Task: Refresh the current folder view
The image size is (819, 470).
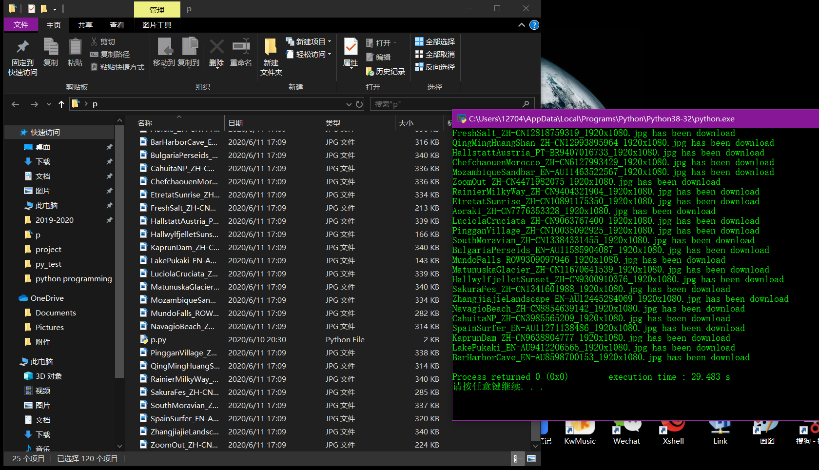Action: (359, 104)
